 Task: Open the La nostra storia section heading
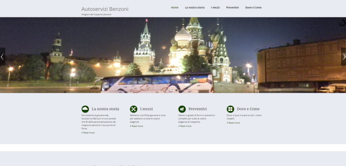(x=105, y=109)
